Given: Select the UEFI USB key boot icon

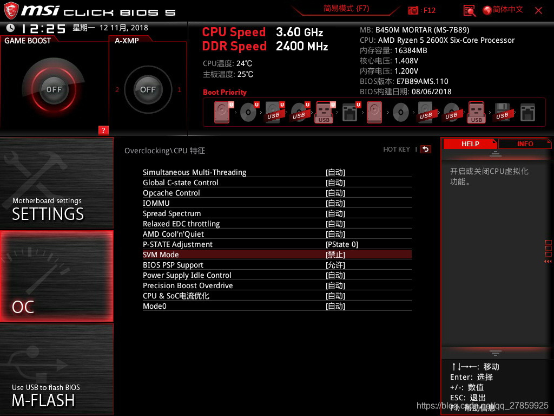Looking at the screenshot, I should (325, 113).
